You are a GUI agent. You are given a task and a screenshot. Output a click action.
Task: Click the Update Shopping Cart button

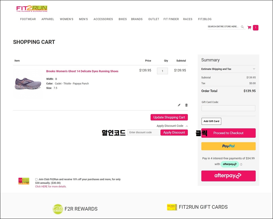click(169, 117)
